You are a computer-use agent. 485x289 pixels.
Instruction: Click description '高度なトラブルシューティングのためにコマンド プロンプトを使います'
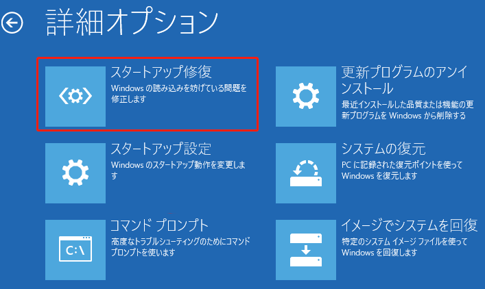click(180, 247)
